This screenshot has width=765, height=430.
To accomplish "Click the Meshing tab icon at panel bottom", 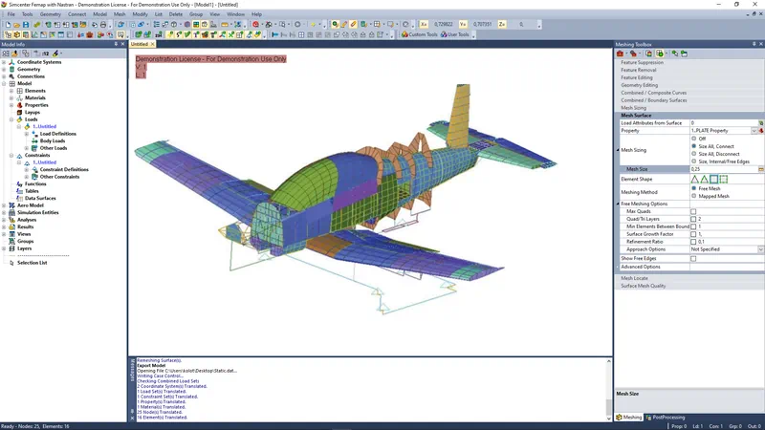I will pyautogui.click(x=619, y=418).
